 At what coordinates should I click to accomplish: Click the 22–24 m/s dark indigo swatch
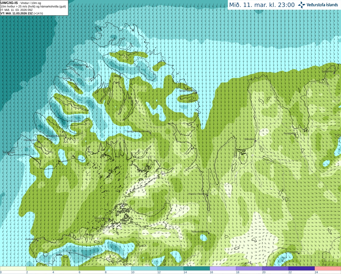(x=302, y=268)
